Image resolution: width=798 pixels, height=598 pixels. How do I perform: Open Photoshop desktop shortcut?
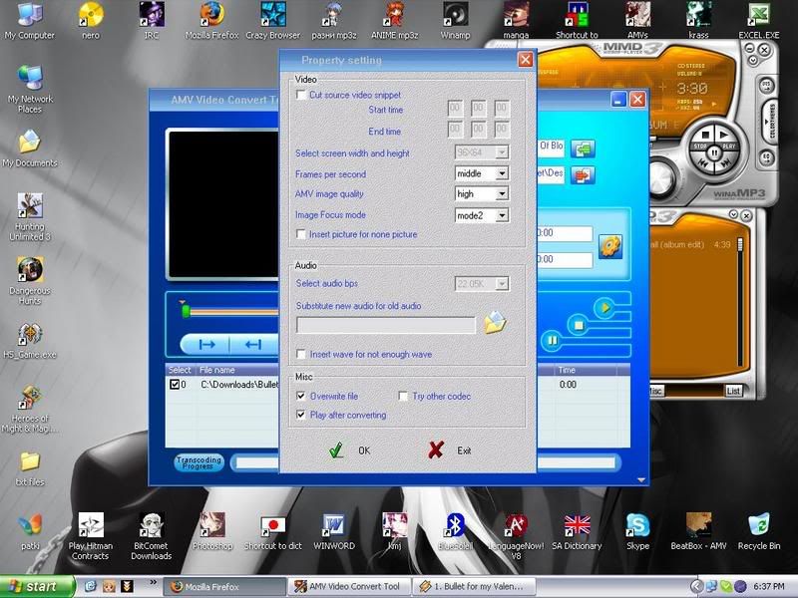pos(211,526)
